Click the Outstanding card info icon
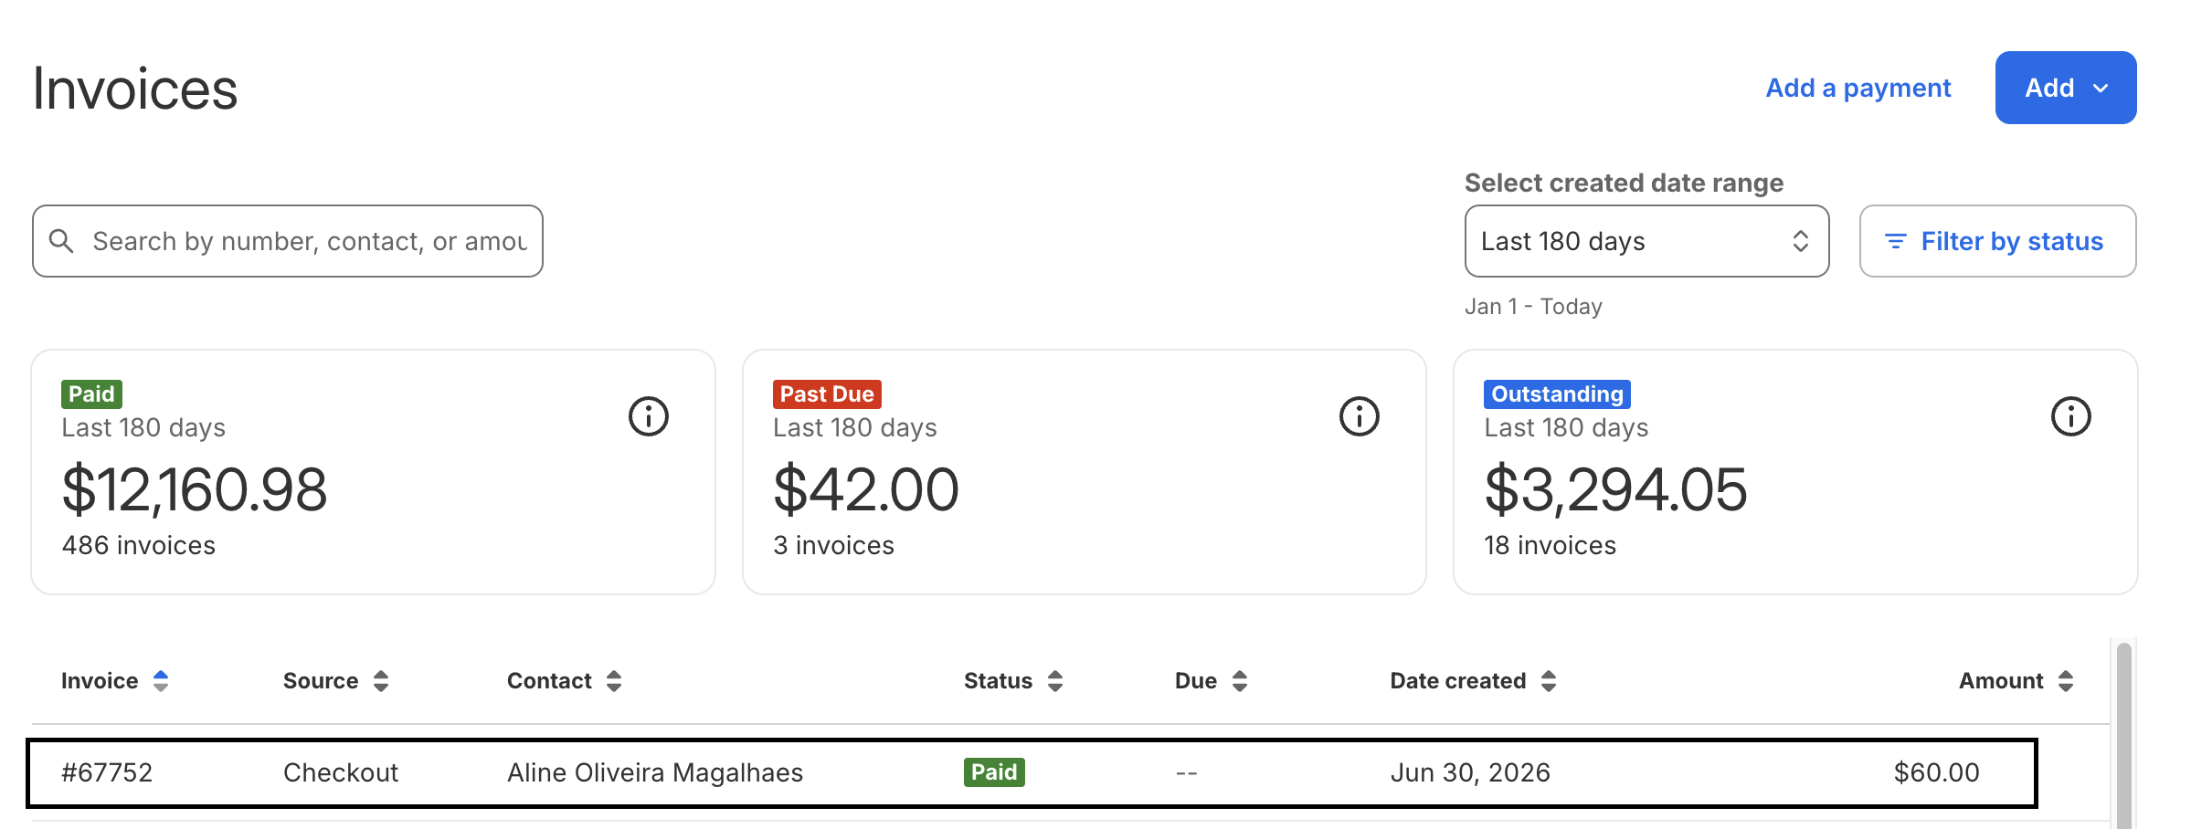The image size is (2191, 829). tap(2070, 416)
